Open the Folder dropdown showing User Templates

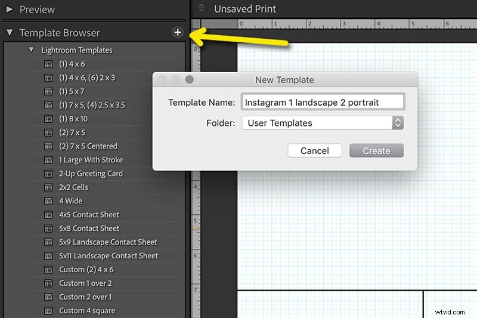coord(323,123)
